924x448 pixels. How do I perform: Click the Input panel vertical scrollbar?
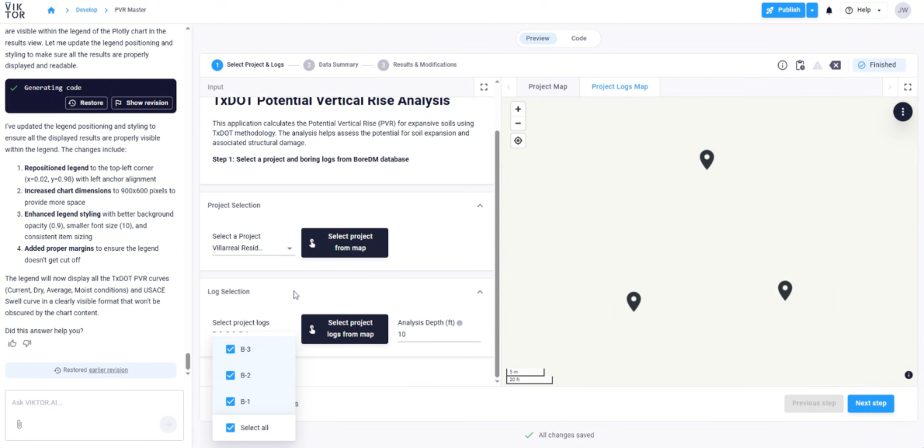[497, 253]
